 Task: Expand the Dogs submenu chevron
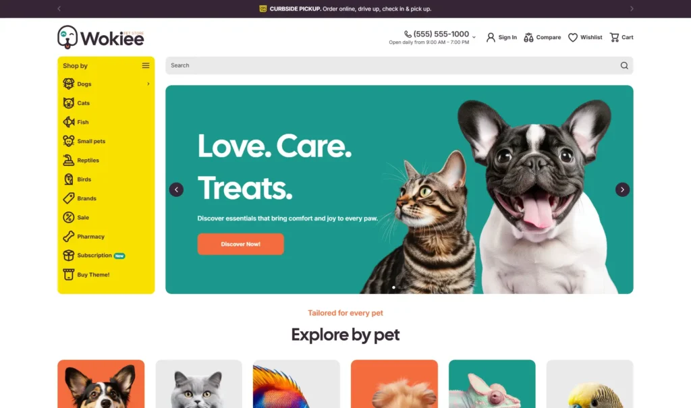148,84
